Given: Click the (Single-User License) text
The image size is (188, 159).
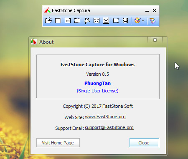Looking at the screenshot, I should click(x=97, y=91).
